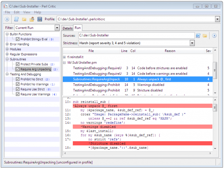Click the run arrow icon right of Sources
This screenshot has height=169, width=224.
point(213,35)
